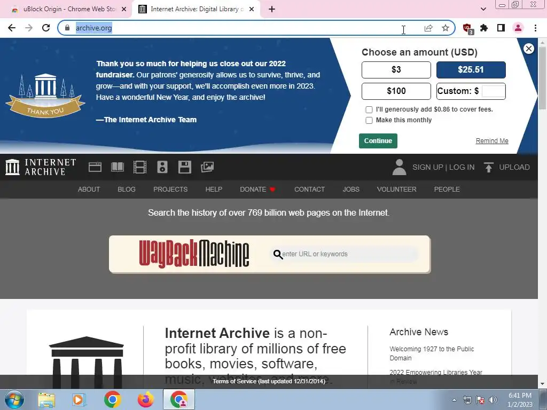The image size is (547, 410).
Task: Open Windows Media Player taskbar icon
Action: 79,399
